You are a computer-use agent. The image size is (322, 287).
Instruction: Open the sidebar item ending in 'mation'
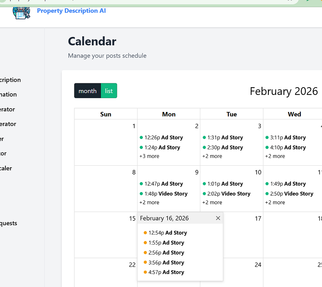click(8, 94)
